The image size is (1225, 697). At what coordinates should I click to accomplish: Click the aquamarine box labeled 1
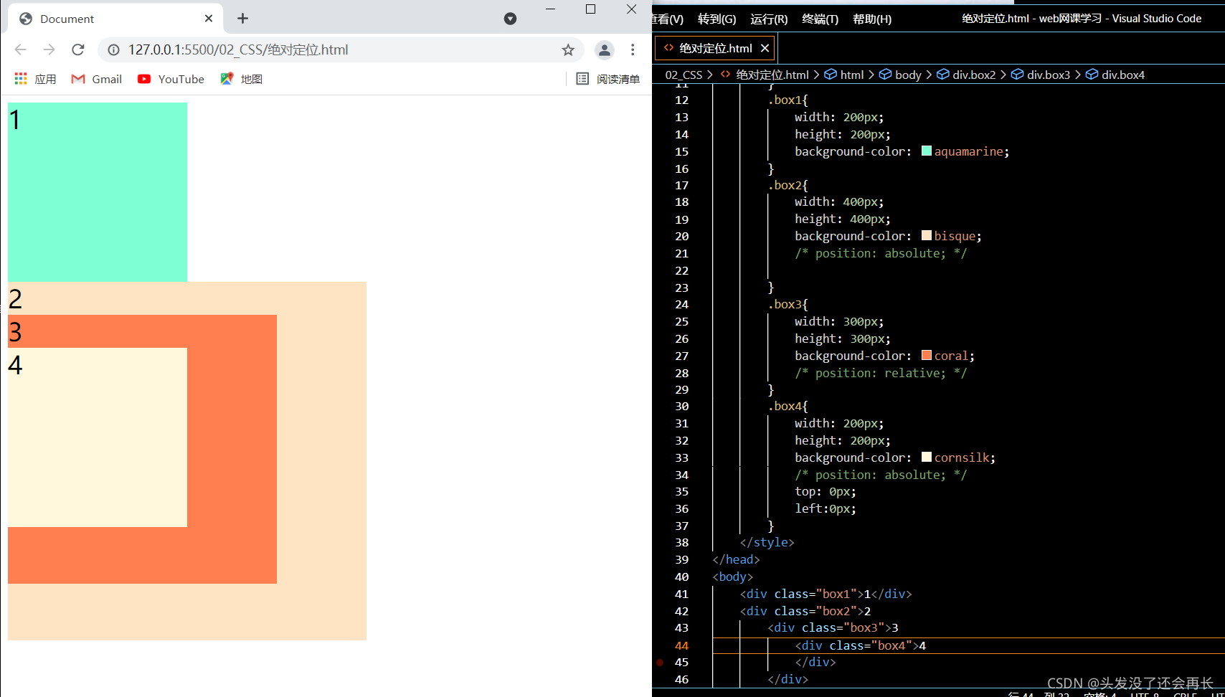[98, 192]
